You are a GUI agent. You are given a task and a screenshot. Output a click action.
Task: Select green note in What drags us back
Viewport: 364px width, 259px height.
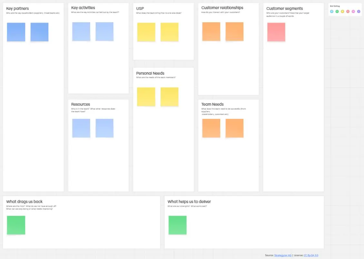coord(16,225)
